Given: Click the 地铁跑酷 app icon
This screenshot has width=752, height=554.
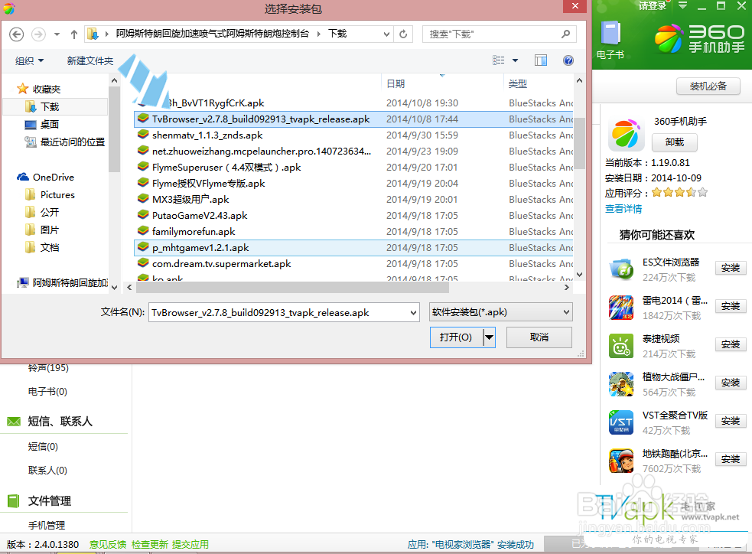Looking at the screenshot, I should coord(621,461).
